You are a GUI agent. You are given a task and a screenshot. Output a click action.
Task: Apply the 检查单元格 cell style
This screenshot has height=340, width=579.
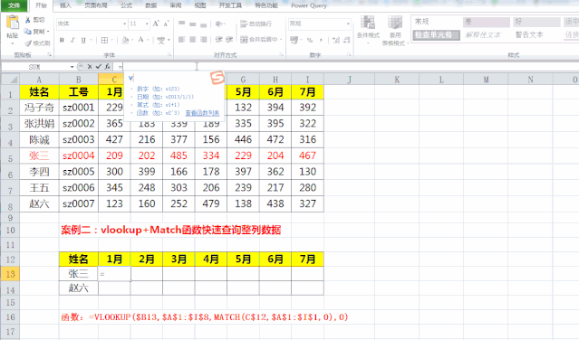[436, 35]
